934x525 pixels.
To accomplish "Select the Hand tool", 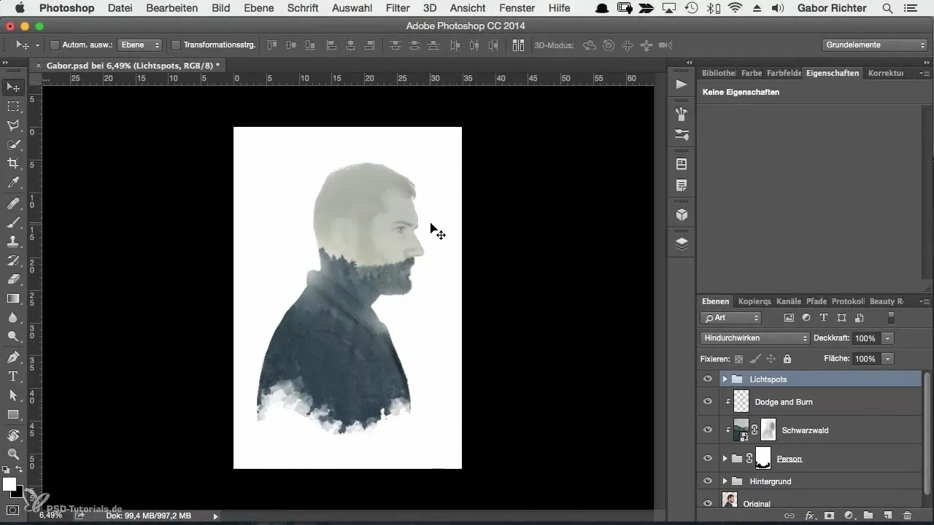I will (x=13, y=435).
